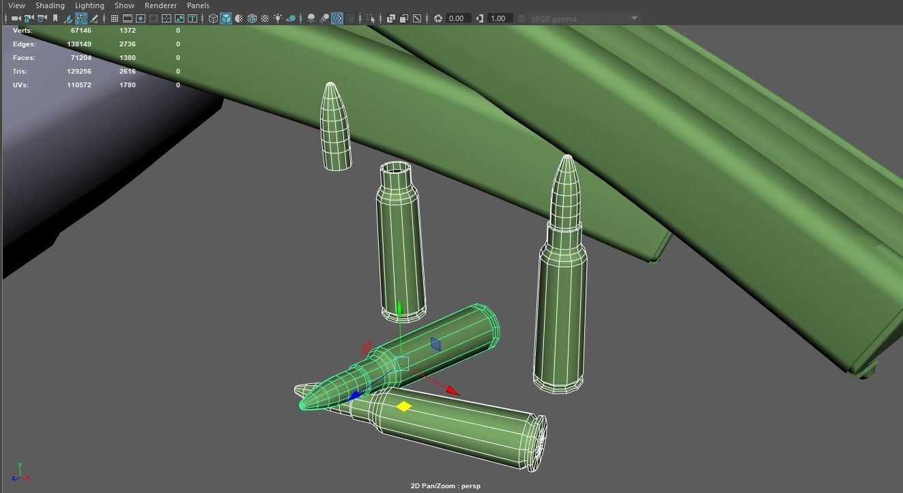Click the '2D Pan/Zoom : persp' label
This screenshot has width=903, height=493.
(446, 486)
